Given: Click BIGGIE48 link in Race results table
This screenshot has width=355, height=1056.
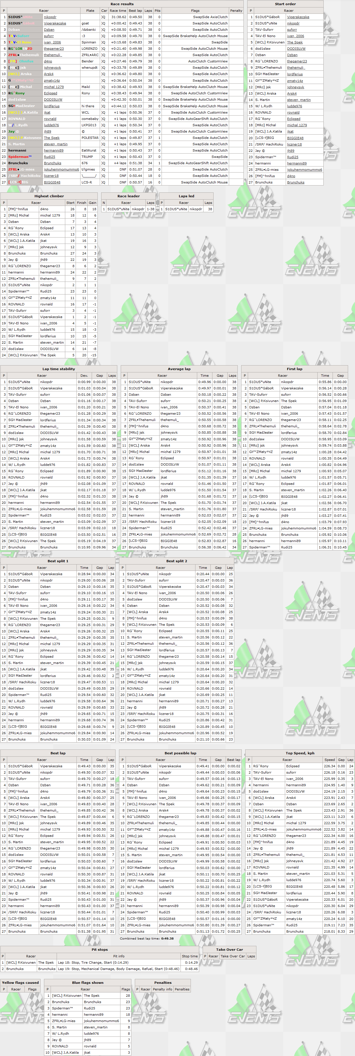Looking at the screenshot, I should 52,182.
